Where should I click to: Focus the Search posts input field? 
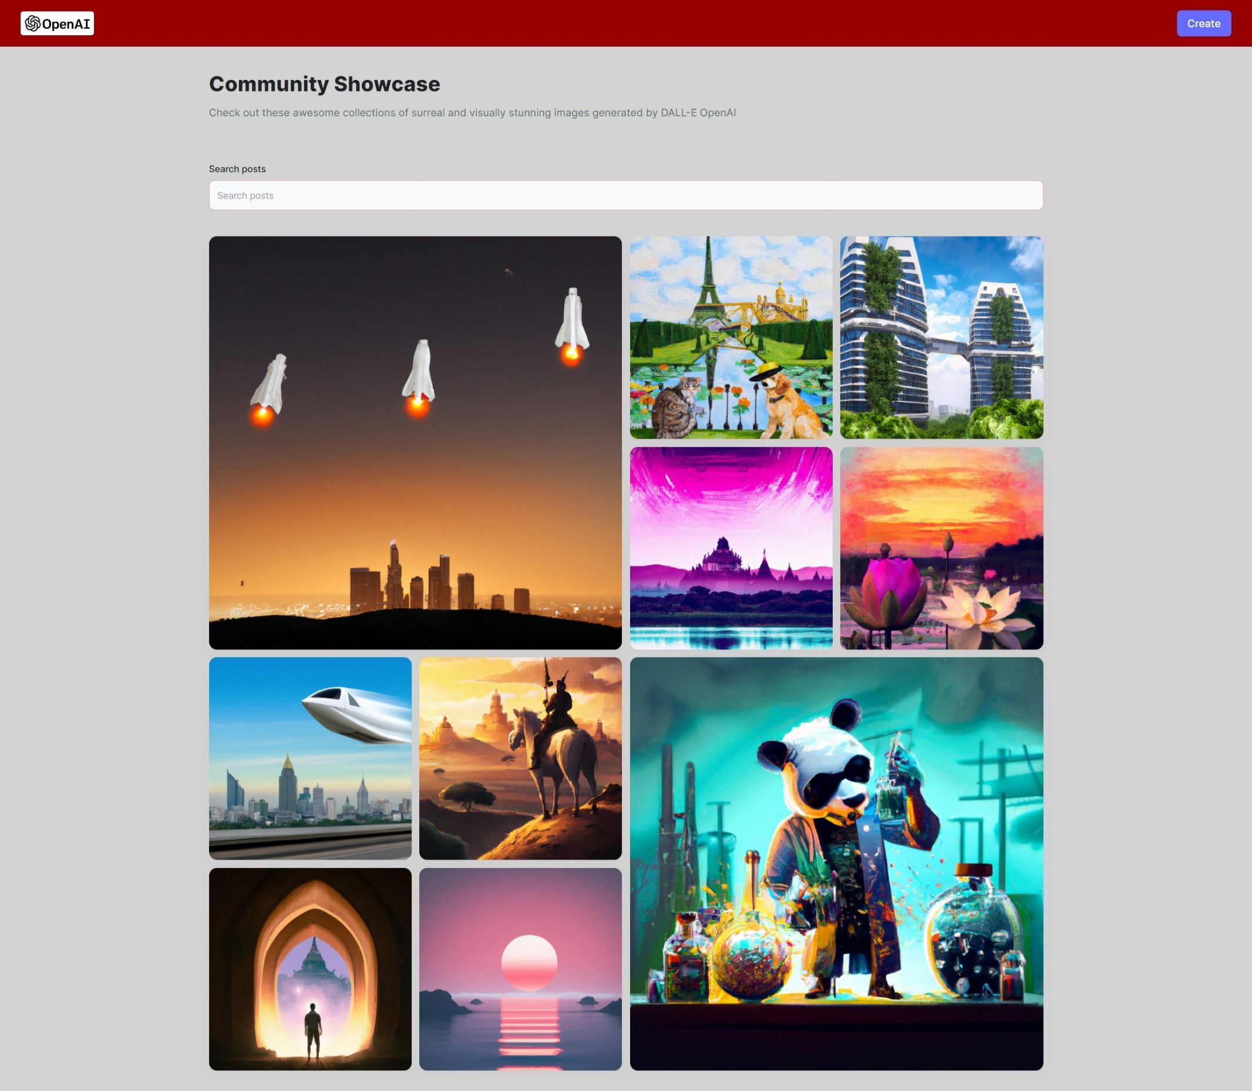(x=625, y=196)
